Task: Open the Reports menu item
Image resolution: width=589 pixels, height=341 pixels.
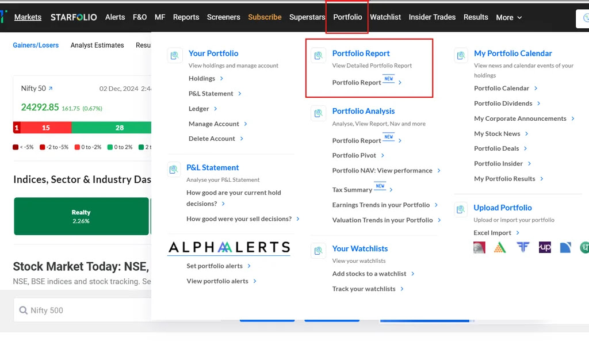Action: click(x=186, y=17)
